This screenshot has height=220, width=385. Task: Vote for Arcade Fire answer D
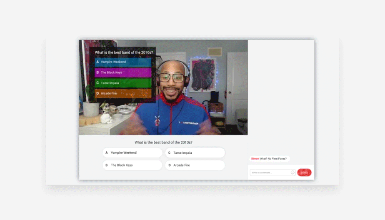coord(195,165)
